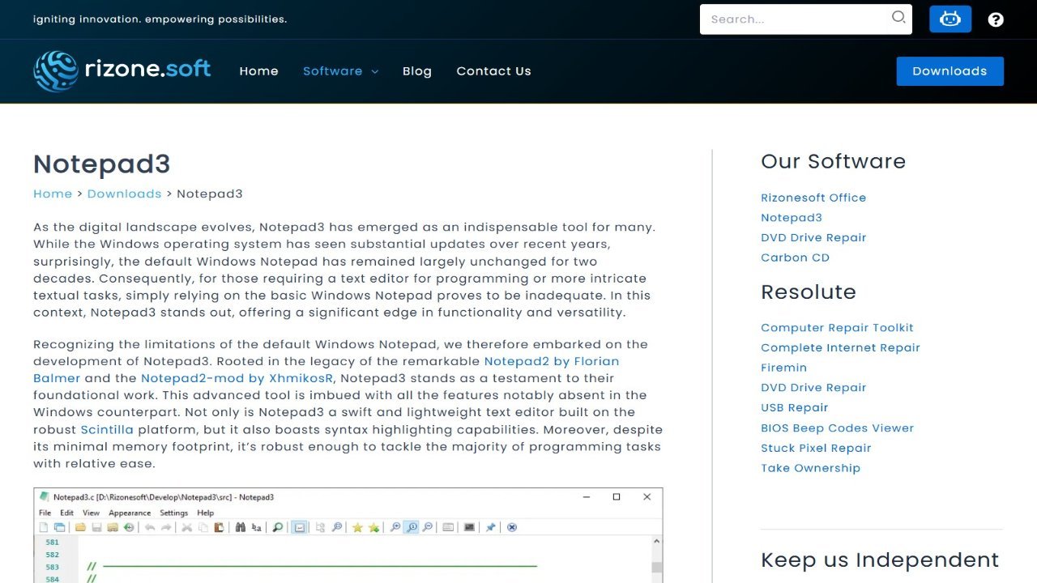This screenshot has height=583, width=1037.
Task: Open Take Ownership sidebar link
Action: coord(810,468)
